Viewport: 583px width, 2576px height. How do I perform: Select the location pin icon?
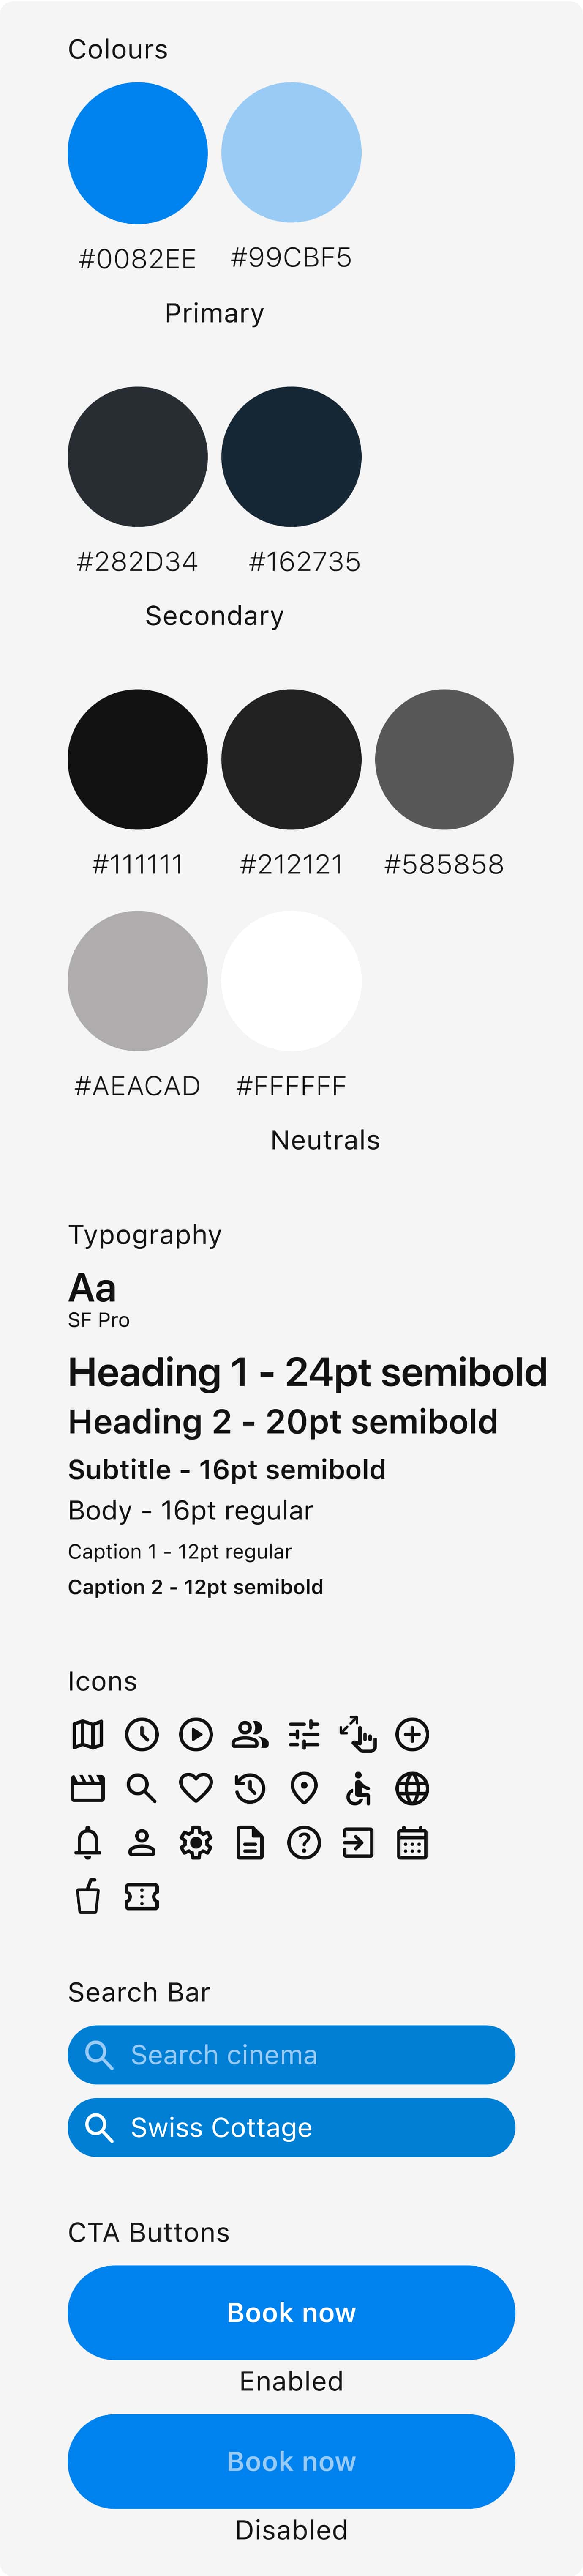point(304,1788)
